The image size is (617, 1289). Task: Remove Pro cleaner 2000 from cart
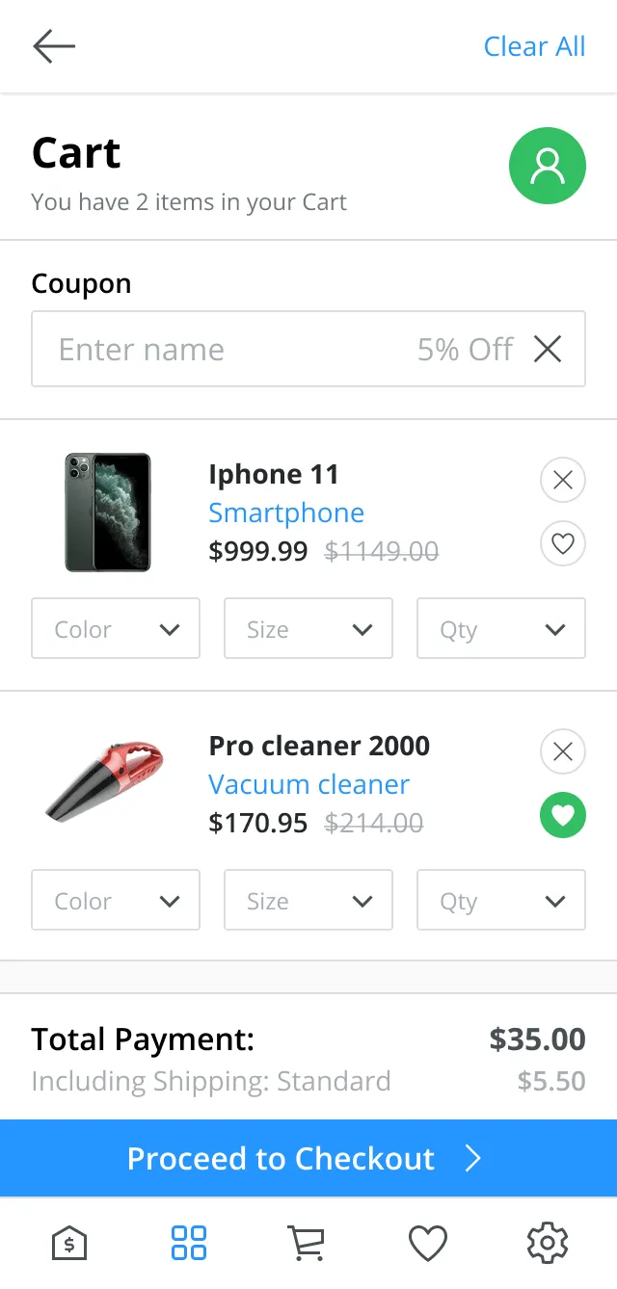click(x=563, y=751)
